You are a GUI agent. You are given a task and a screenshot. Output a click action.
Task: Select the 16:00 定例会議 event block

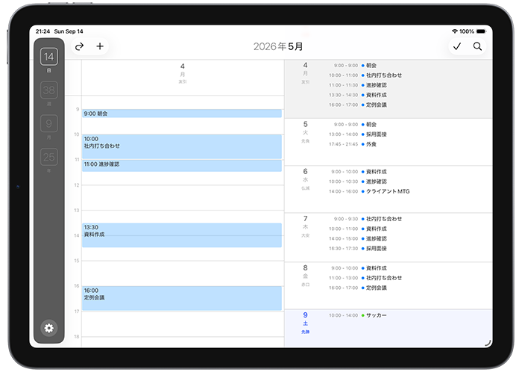182,297
